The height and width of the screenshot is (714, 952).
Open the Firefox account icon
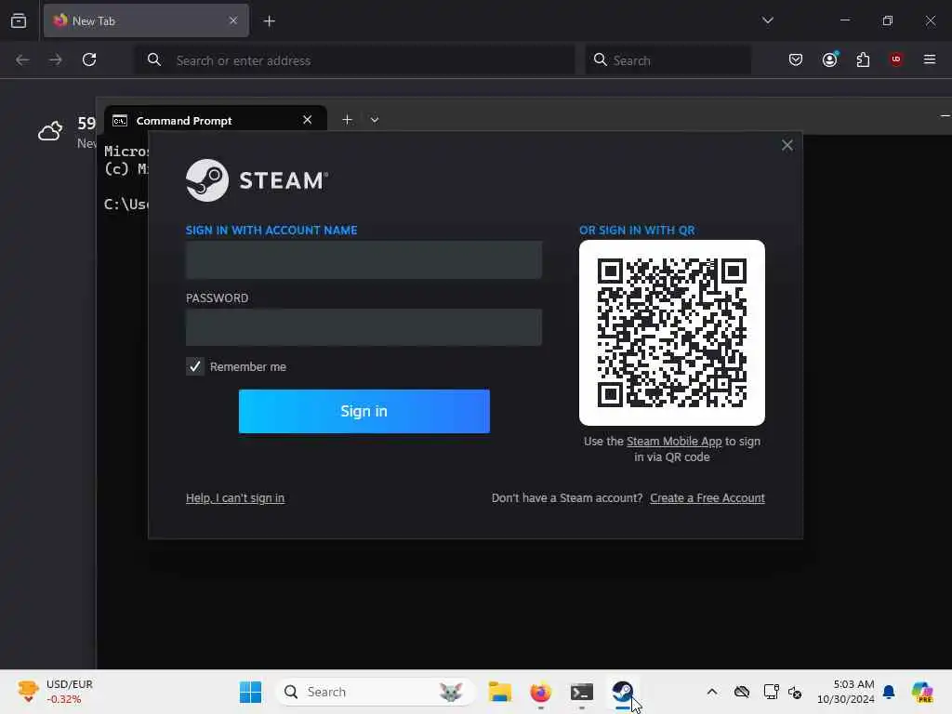coord(829,59)
